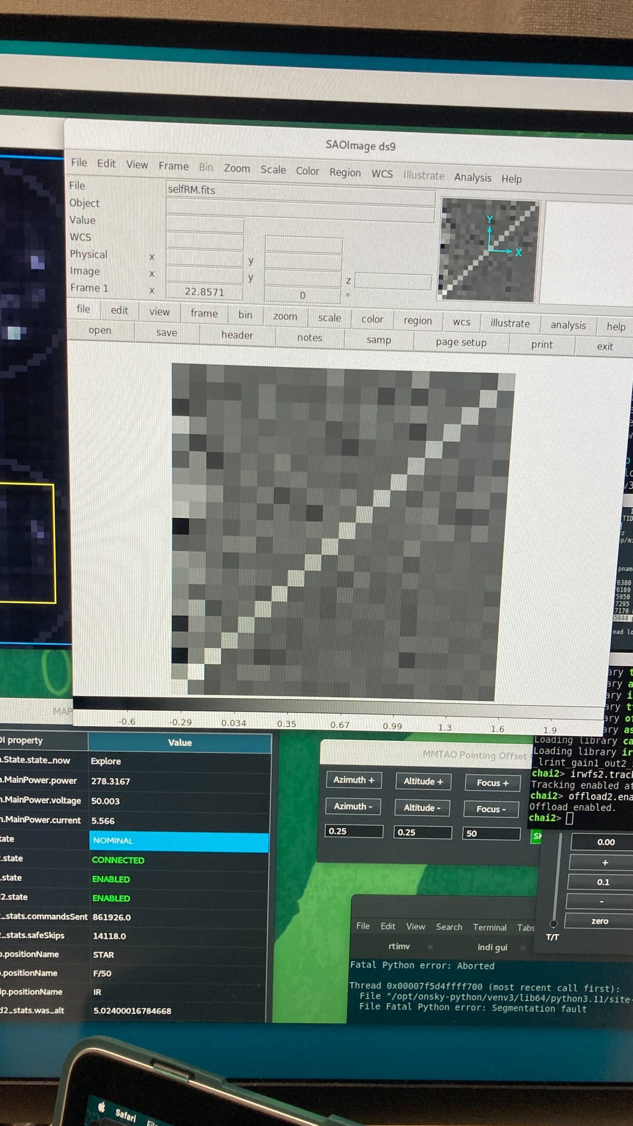Viewport: 633px width, 1126px height.
Task: Open the Analysis menu in ds9
Action: tap(473, 177)
